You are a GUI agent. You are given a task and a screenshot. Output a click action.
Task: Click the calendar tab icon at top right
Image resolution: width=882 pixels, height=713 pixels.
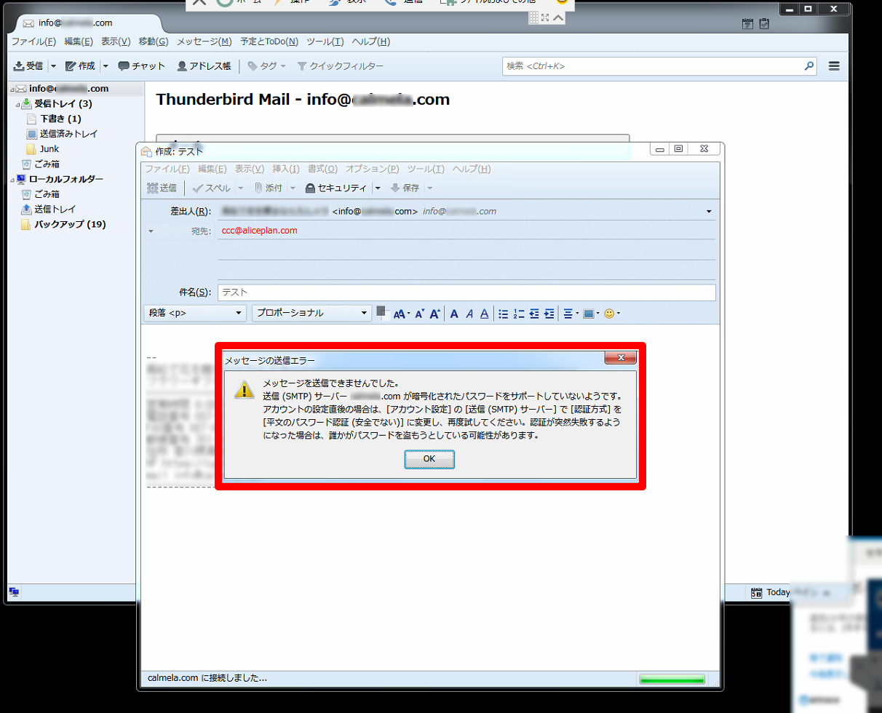747,24
